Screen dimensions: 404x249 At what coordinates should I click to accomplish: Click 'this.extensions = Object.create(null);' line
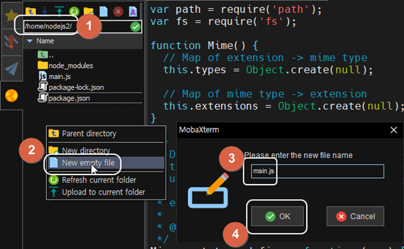[283, 106]
